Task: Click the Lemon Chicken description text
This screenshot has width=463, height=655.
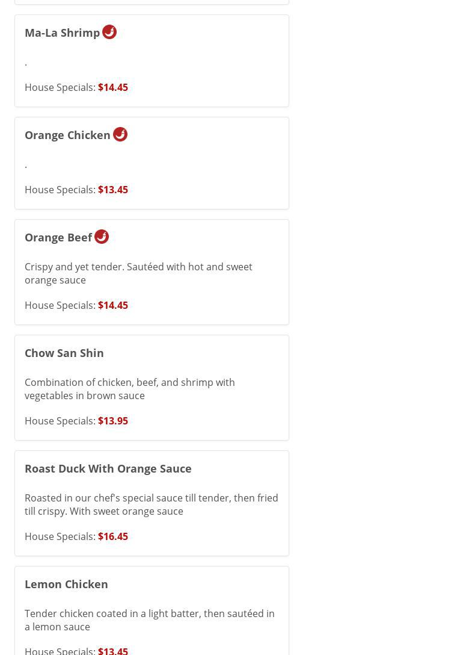Action: click(x=150, y=620)
